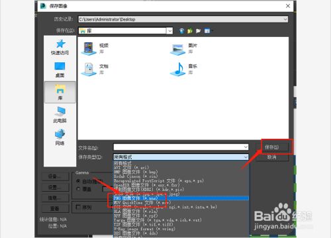Expand the 历史记录 history path dropdown

coord(285,19)
